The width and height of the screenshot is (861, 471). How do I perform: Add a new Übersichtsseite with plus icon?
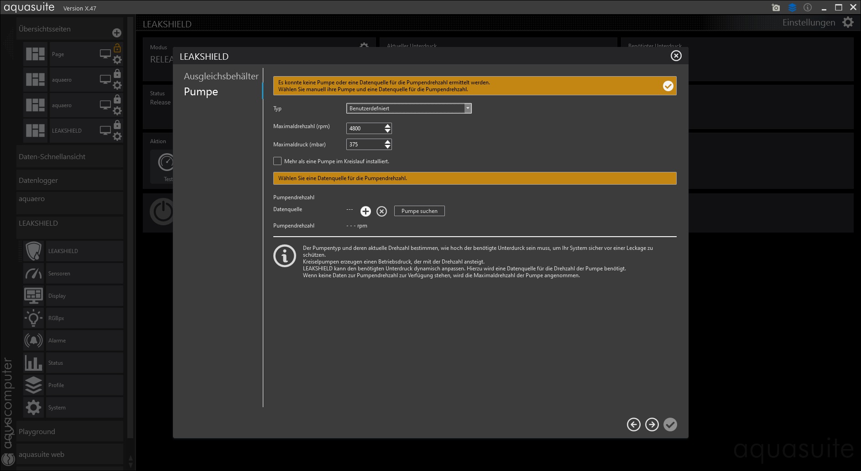(117, 33)
